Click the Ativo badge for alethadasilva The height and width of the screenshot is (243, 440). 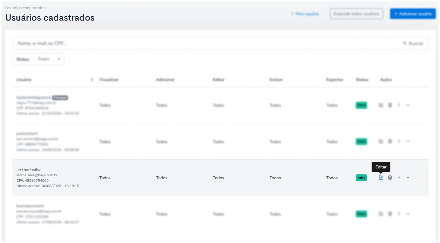tap(361, 178)
